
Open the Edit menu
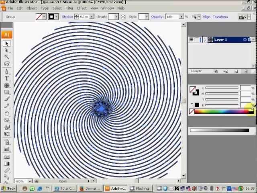(x=20, y=8)
